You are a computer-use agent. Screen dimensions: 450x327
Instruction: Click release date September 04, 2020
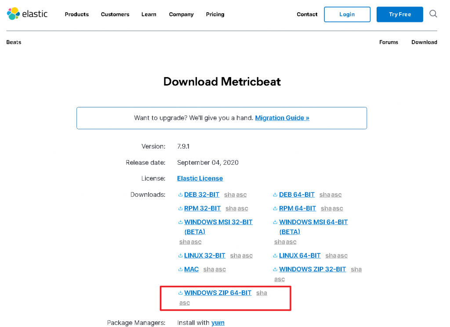[208, 163]
